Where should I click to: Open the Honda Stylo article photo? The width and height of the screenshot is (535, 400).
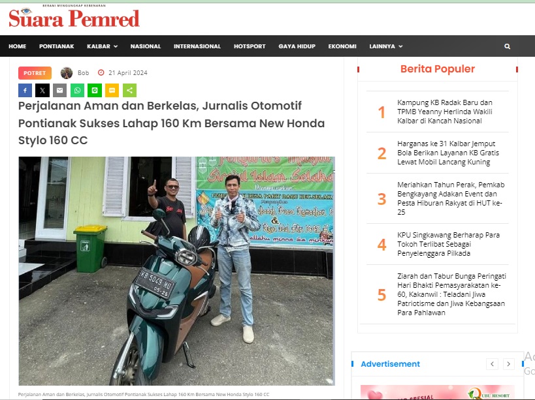tap(177, 271)
